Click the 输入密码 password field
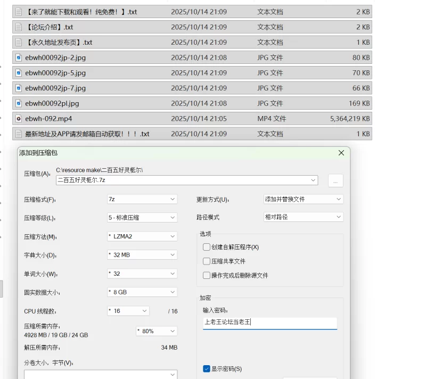 tap(269, 323)
